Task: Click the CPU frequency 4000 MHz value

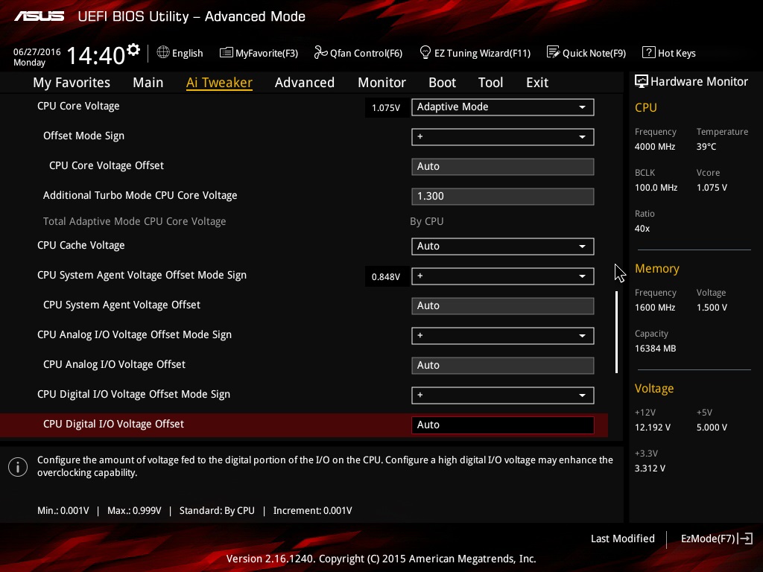Action: click(x=655, y=147)
